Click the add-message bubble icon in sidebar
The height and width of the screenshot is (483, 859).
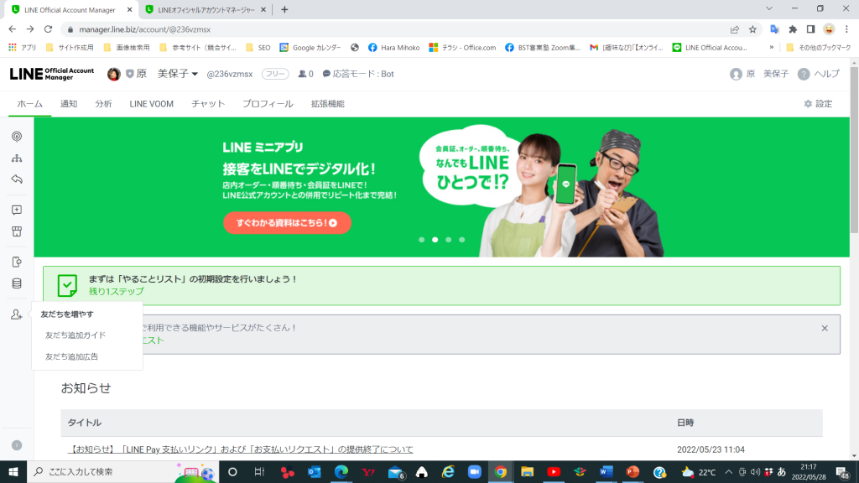click(17, 210)
